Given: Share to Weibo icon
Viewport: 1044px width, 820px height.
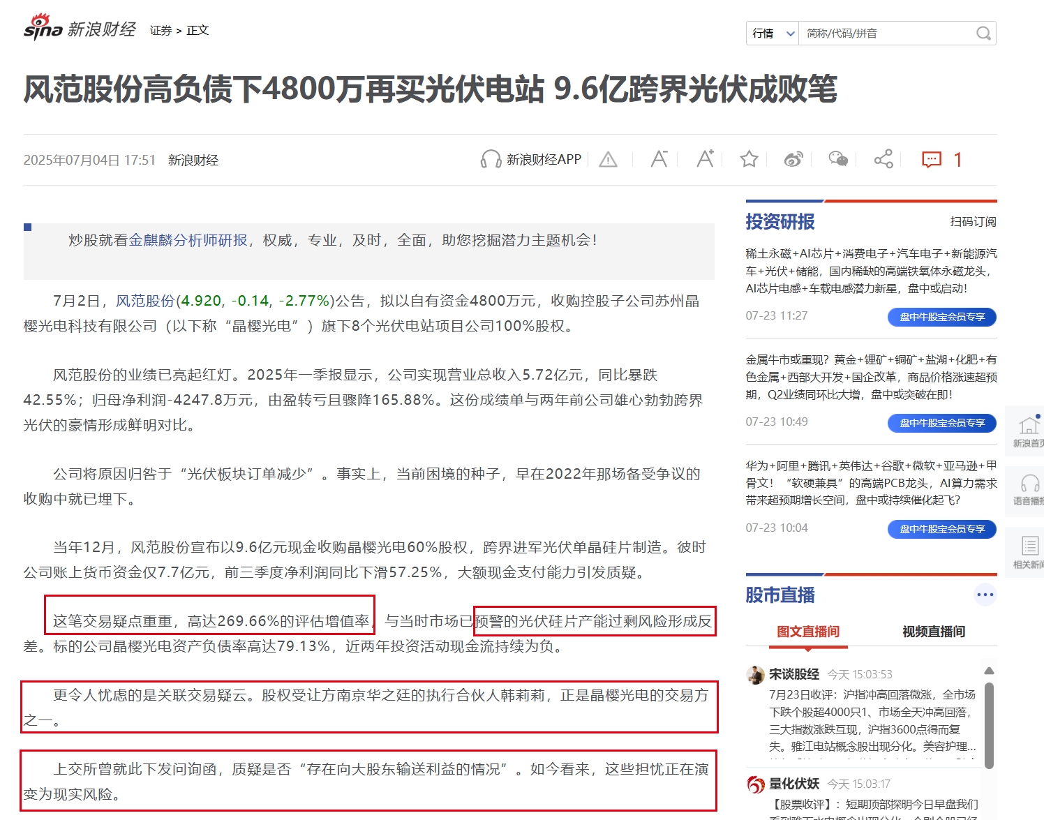Looking at the screenshot, I should [793, 159].
